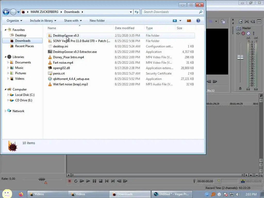Toggle the Master bus mute icon
This screenshot has width=264, height=198.
pyautogui.click(x=248, y=33)
